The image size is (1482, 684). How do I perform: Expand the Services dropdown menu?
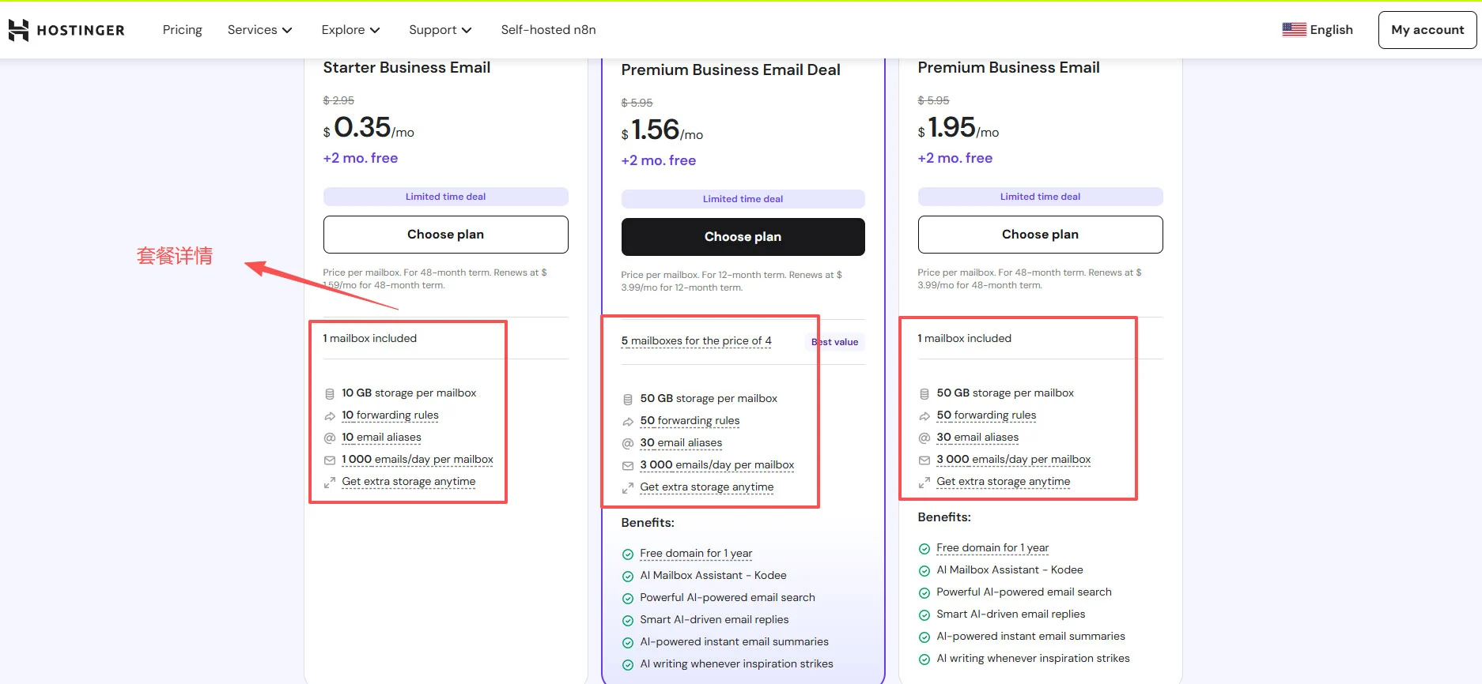click(x=259, y=30)
